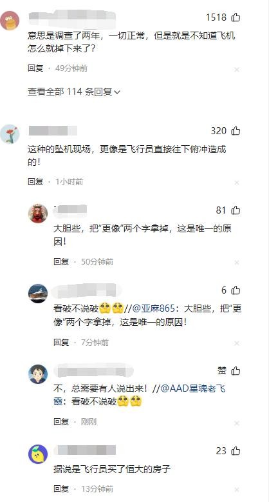Open the @亚麻865 mention link
269x502 pixels.
(x=154, y=308)
